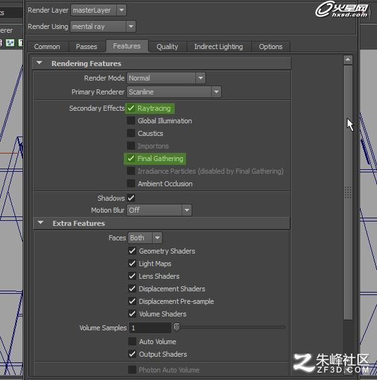Click the panel divider grip dots

tap(347, 193)
